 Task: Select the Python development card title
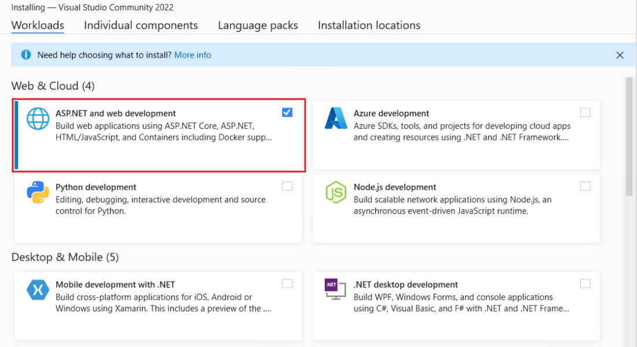click(x=96, y=187)
